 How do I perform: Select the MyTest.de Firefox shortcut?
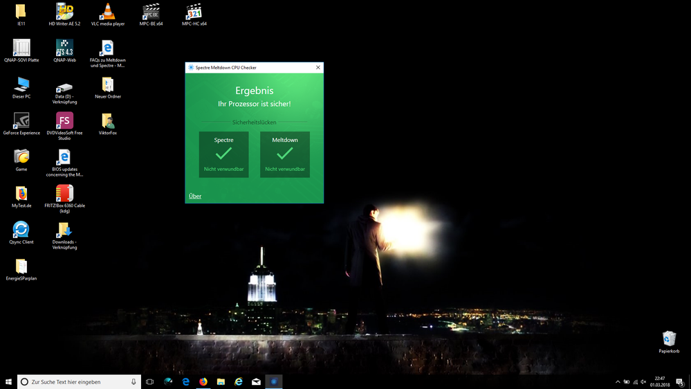tap(21, 197)
